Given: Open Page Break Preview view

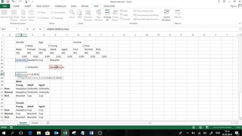Looking at the screenshot, I should coord(14,15).
